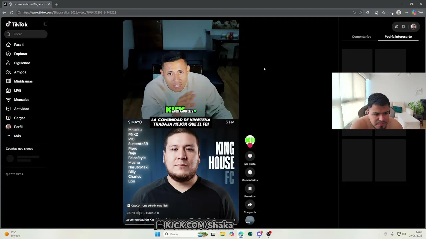Screen dimensions: 426x239
Task: Click the browser address bar URL
Action: [69, 13]
